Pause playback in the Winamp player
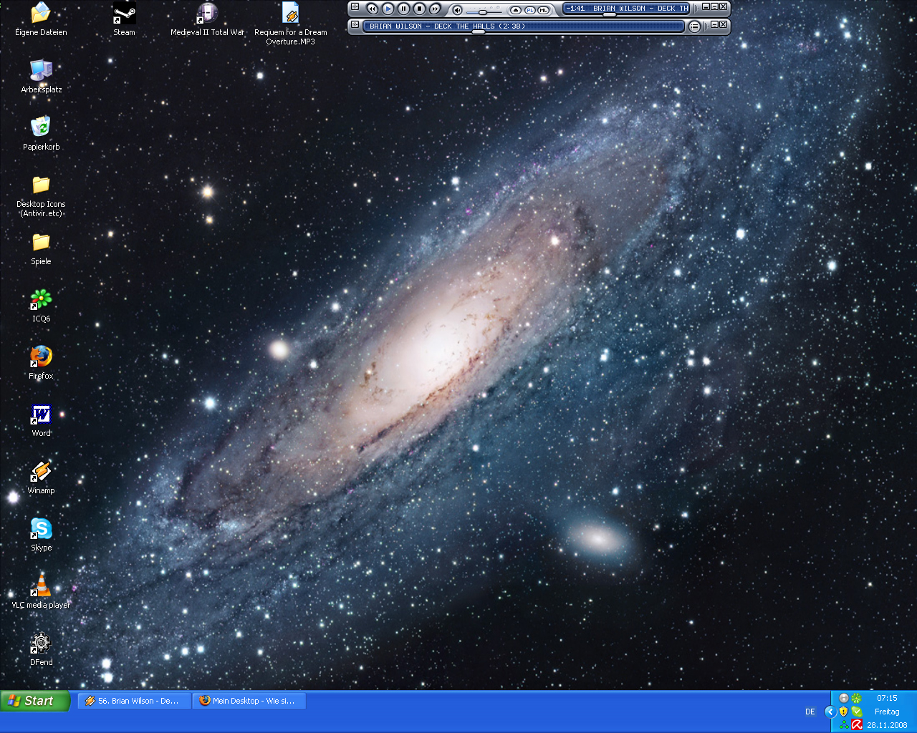This screenshot has height=733, width=917. tap(404, 9)
